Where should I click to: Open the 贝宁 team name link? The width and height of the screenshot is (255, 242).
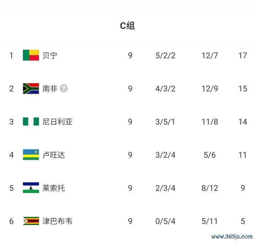pos(50,55)
